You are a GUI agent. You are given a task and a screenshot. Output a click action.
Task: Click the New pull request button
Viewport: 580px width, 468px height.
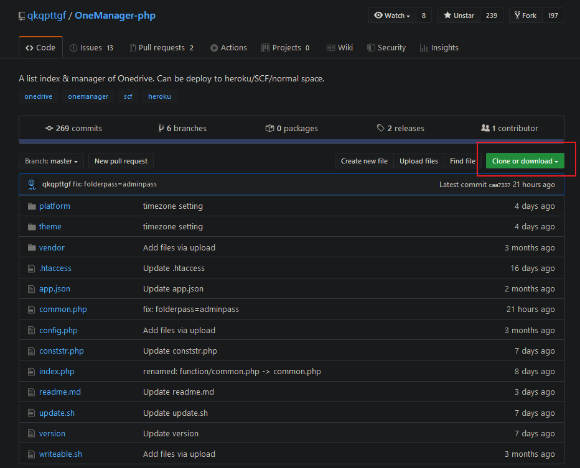[x=121, y=161]
